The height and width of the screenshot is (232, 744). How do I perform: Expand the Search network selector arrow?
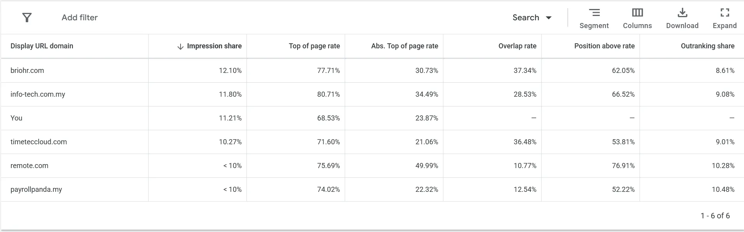(x=549, y=18)
